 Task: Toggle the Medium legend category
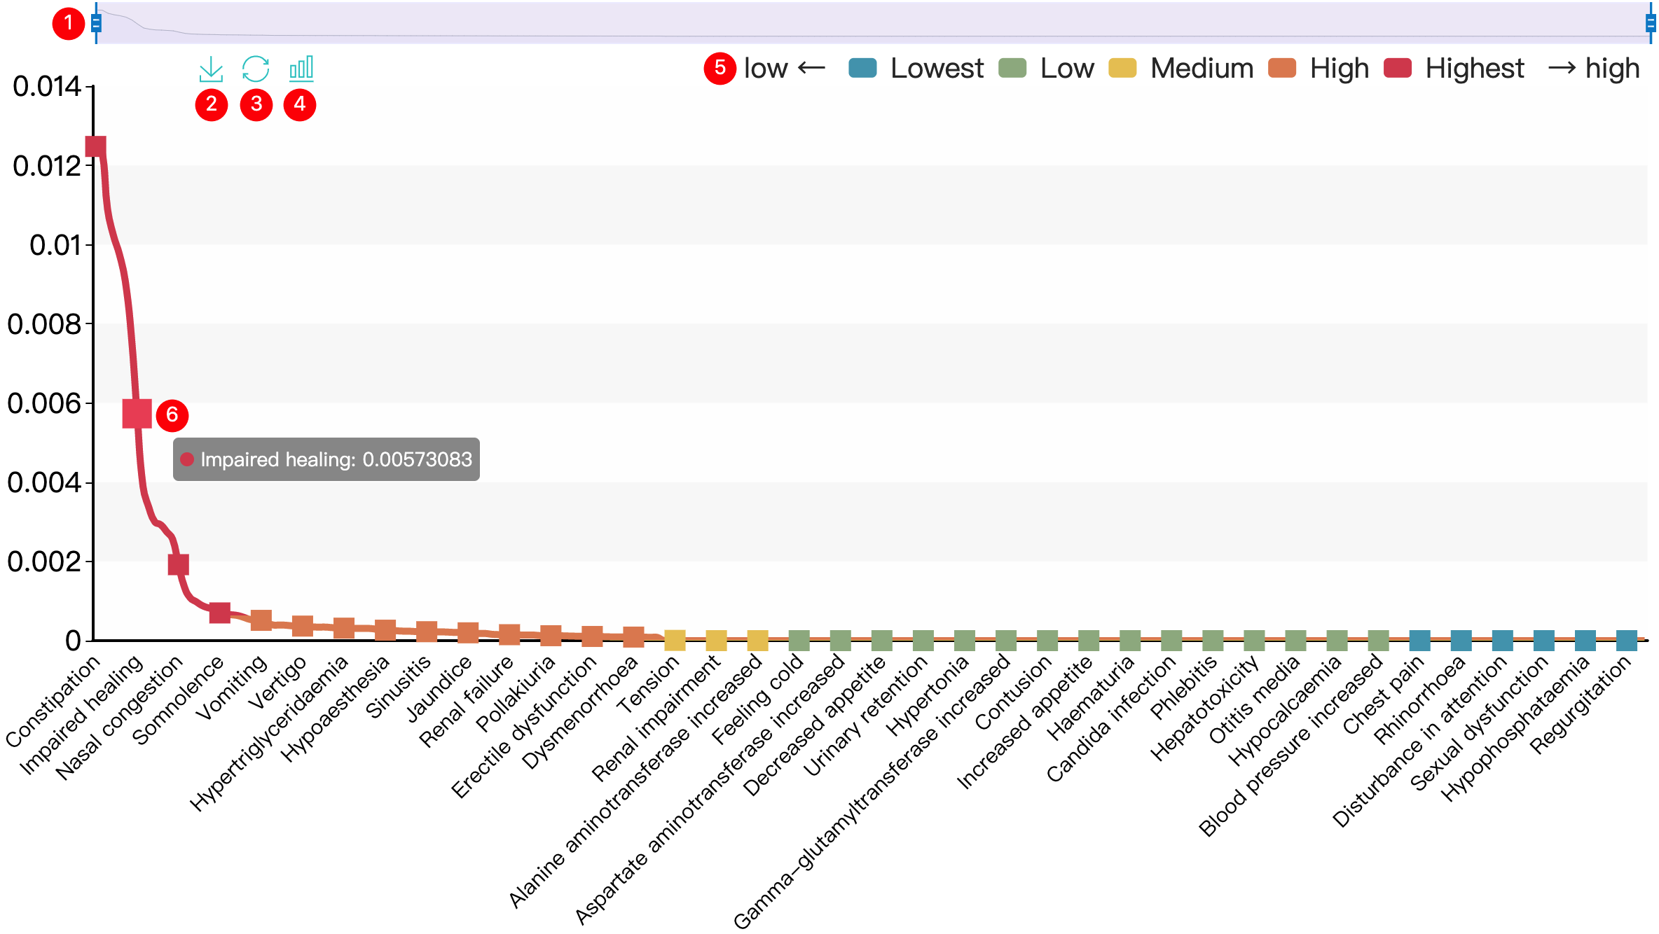(1122, 69)
